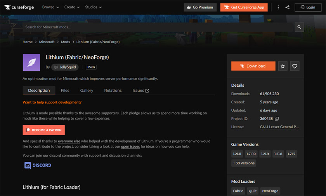Click the share icon in header
Image resolution: width=326 pixels, height=196 pixels.
pyautogui.click(x=288, y=7)
